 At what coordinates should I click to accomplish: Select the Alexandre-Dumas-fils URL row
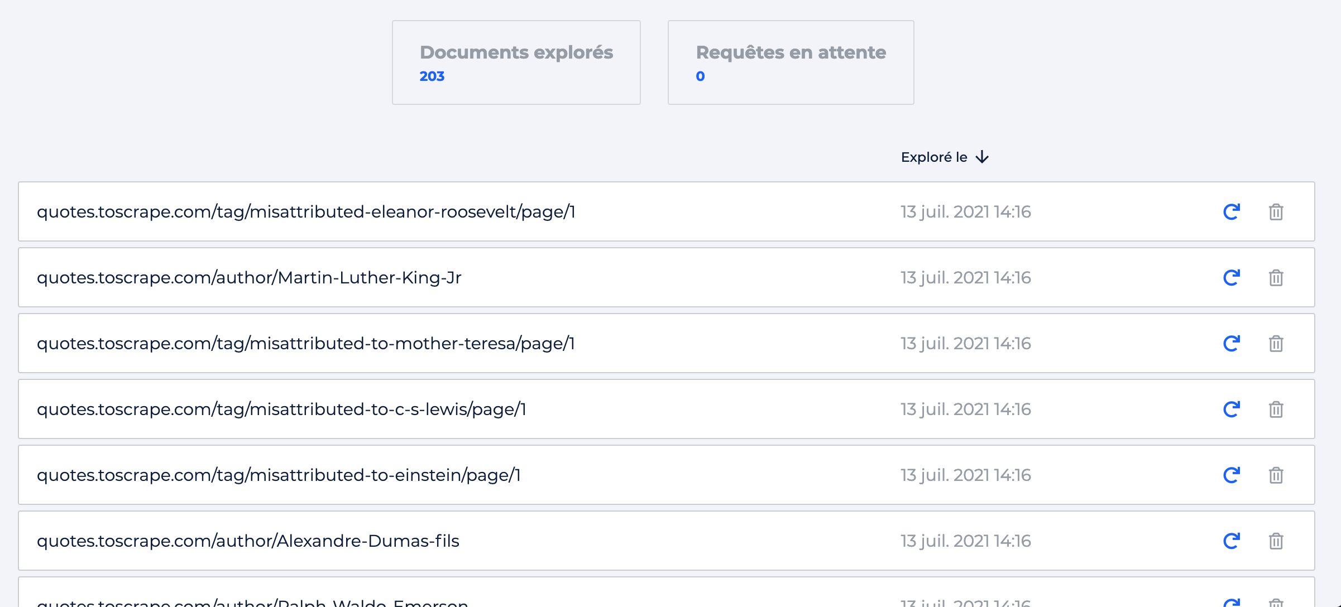248,541
